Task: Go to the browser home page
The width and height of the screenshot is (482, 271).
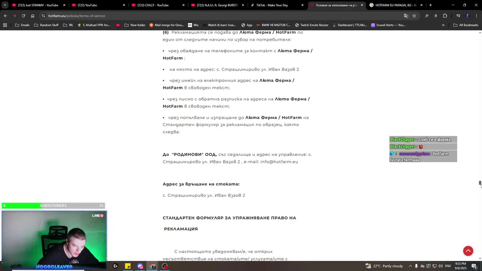Action: pyautogui.click(x=32, y=16)
